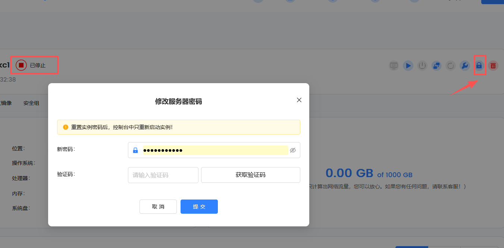Image resolution: width=504 pixels, height=248 pixels.
Task: Cancel the dialog via 取消 button
Action: pyautogui.click(x=158, y=207)
